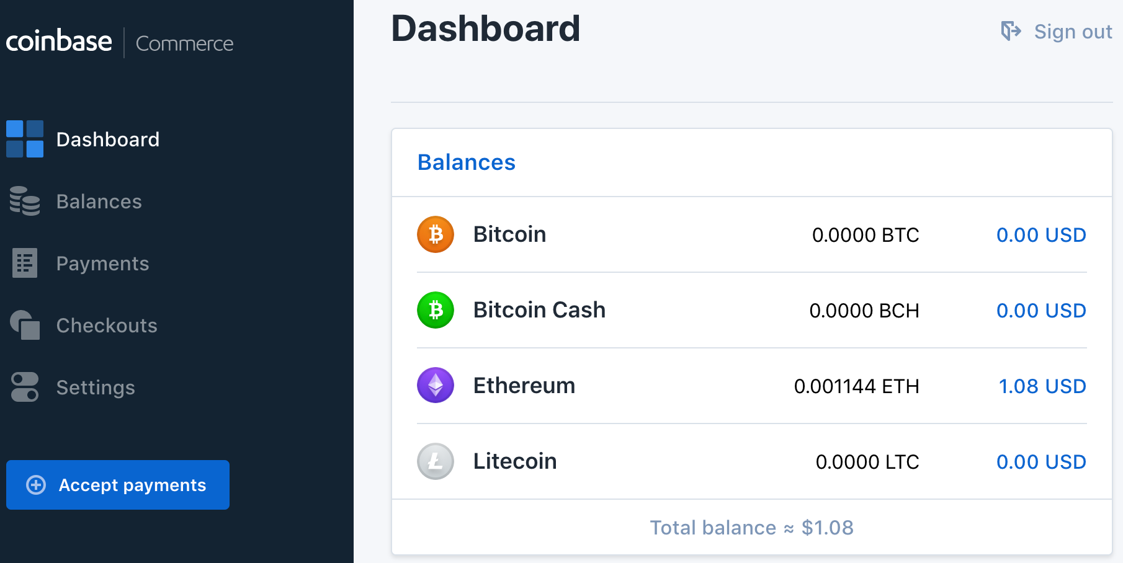Click the plus icon on Accept payments
This screenshot has width=1123, height=563.
click(35, 485)
